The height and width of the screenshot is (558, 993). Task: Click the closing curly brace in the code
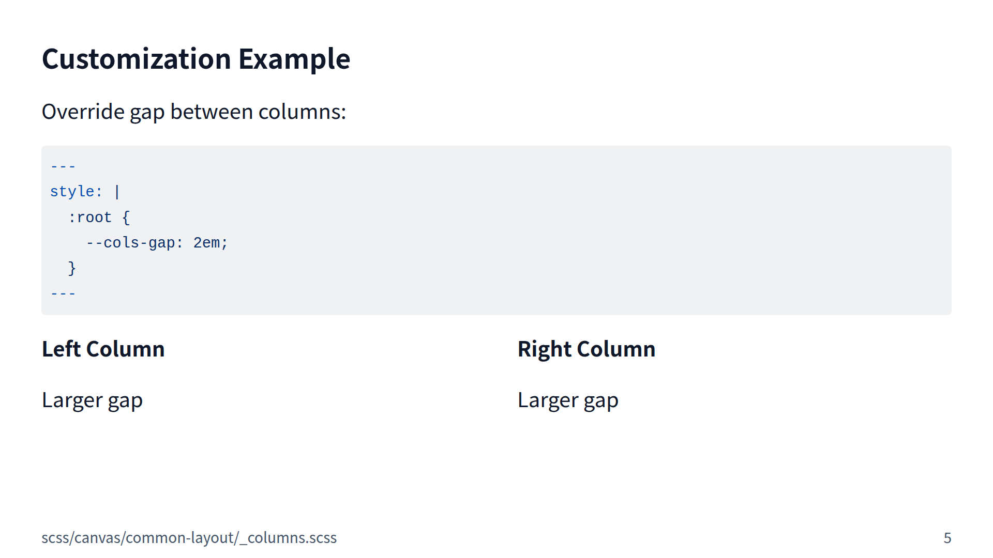point(72,268)
